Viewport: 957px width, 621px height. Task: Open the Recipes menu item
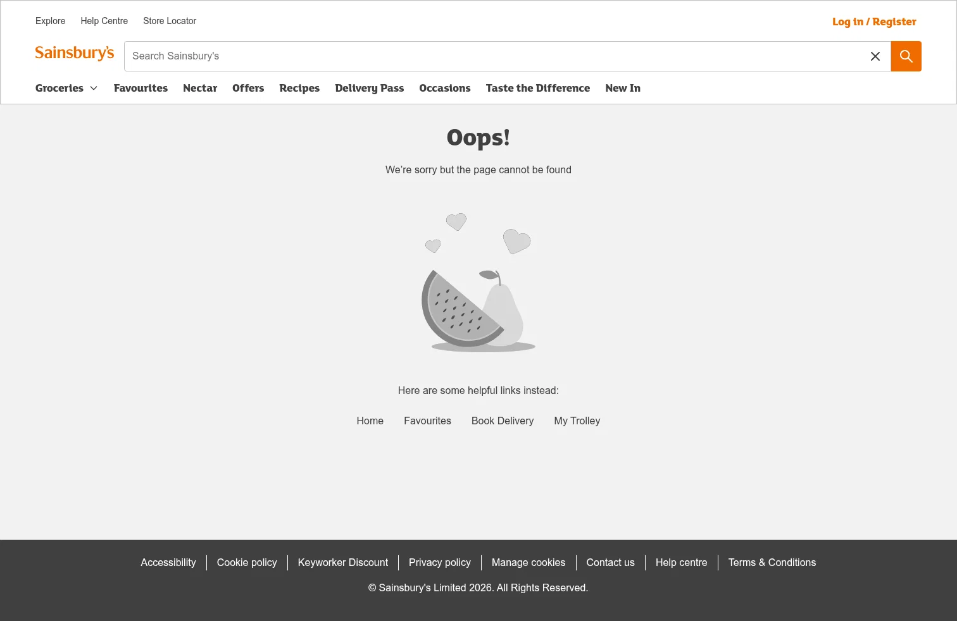pyautogui.click(x=299, y=88)
